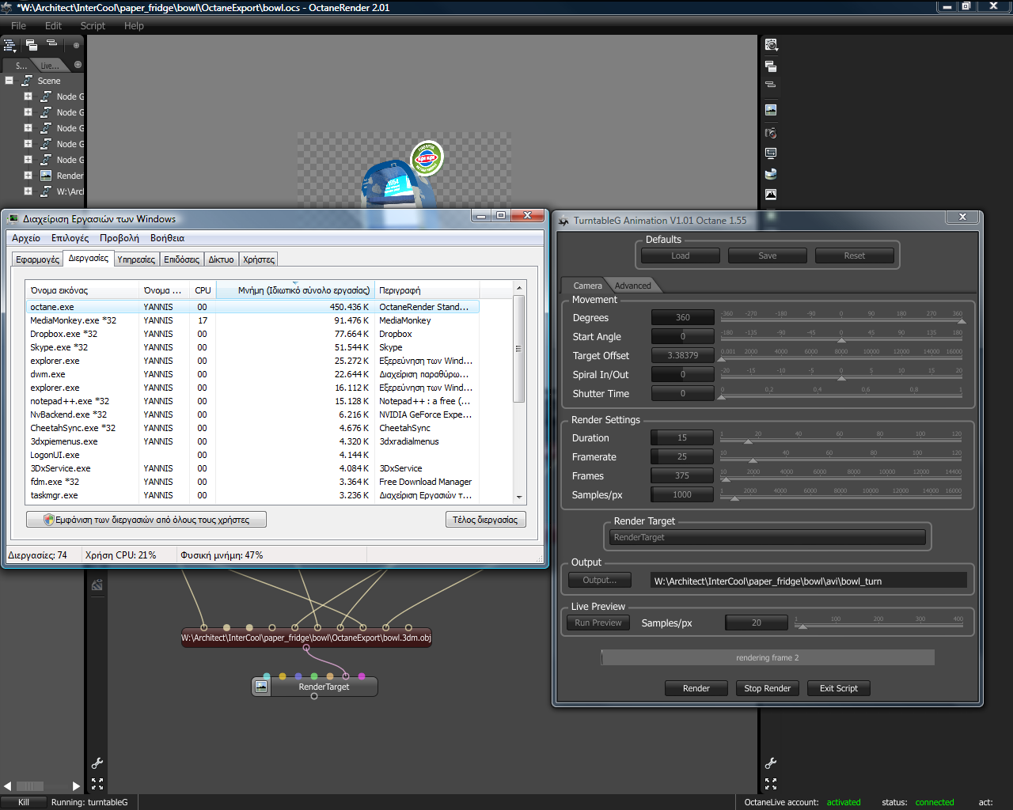The image size is (1013, 810).
Task: Select the landscape image icon in right toolbar
Action: [771, 110]
